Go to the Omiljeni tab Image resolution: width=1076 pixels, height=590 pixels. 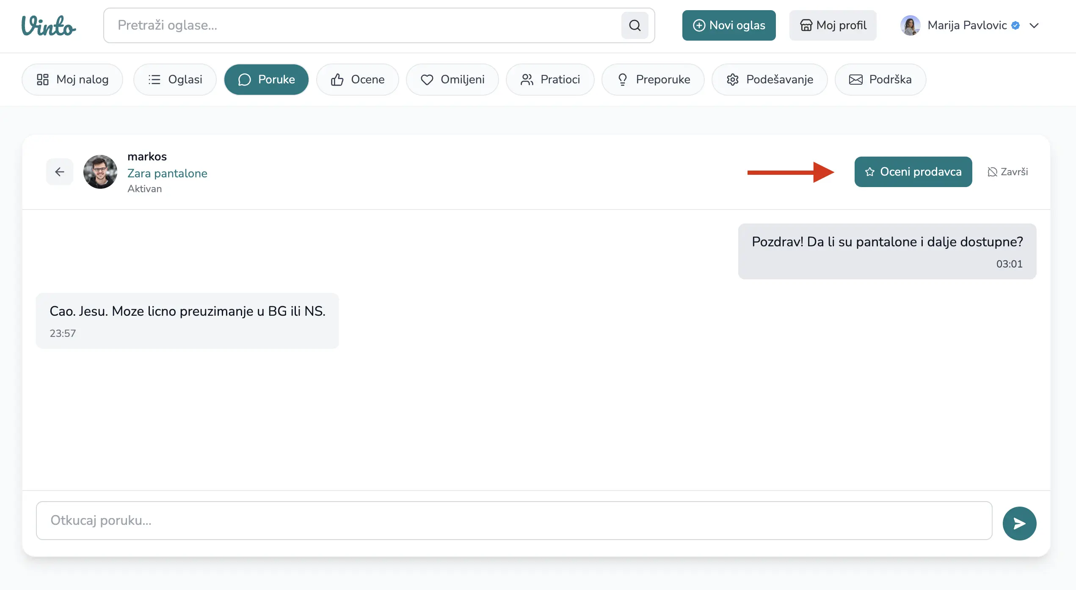coord(452,80)
